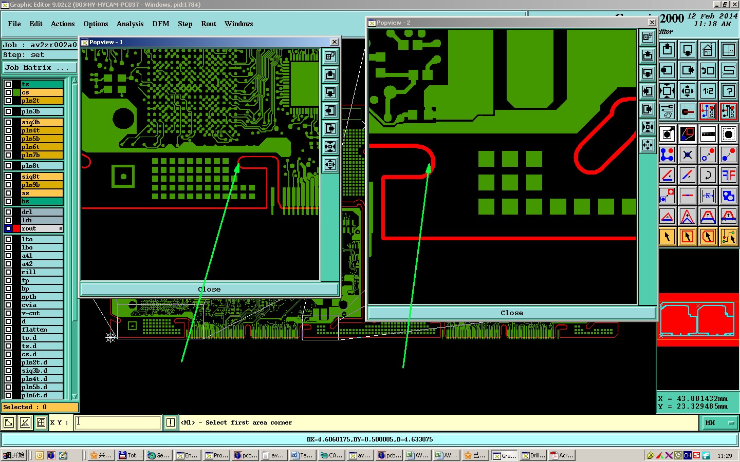Click the pan left icon in main toolbar
This screenshot has height=462, width=740.
coord(667,70)
